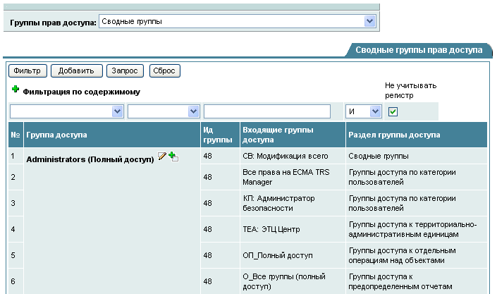This screenshot has height=294, width=497.
Task: Click the ТЕА: ЭТЦ Центр cell
Action: click(293, 229)
